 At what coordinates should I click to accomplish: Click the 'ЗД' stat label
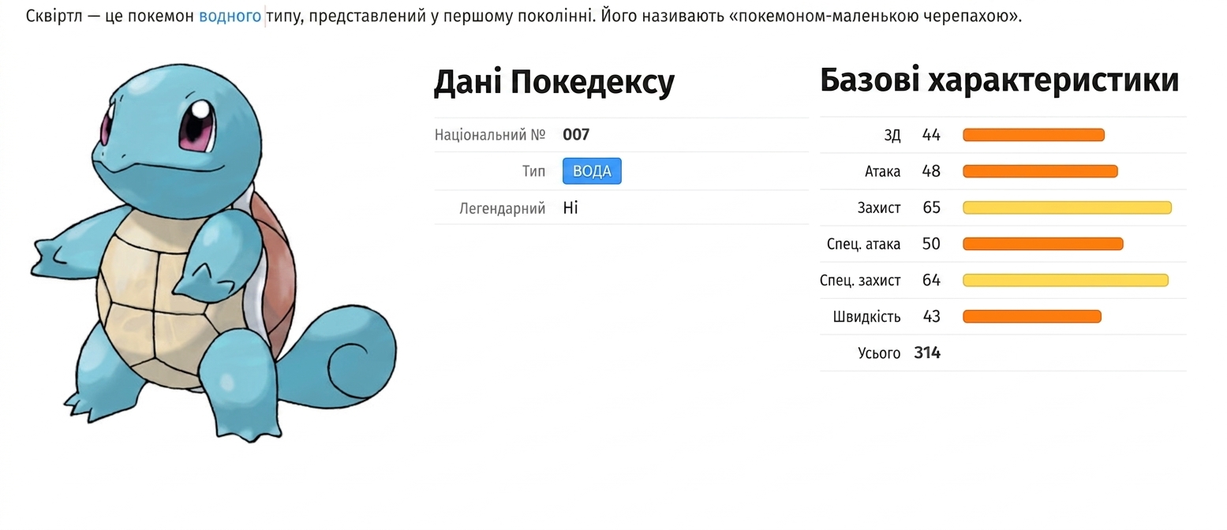coord(892,136)
